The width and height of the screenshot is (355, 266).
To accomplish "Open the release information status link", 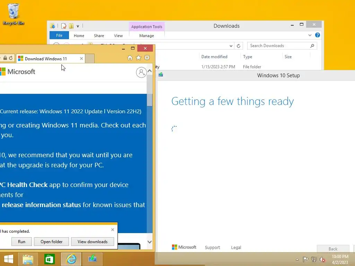I will pyautogui.click(x=42, y=205).
